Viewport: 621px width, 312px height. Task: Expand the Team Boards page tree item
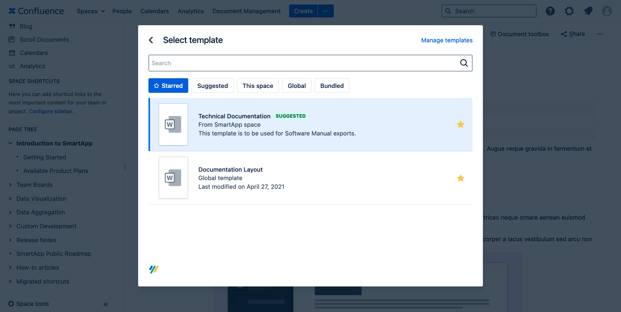pyautogui.click(x=10, y=185)
